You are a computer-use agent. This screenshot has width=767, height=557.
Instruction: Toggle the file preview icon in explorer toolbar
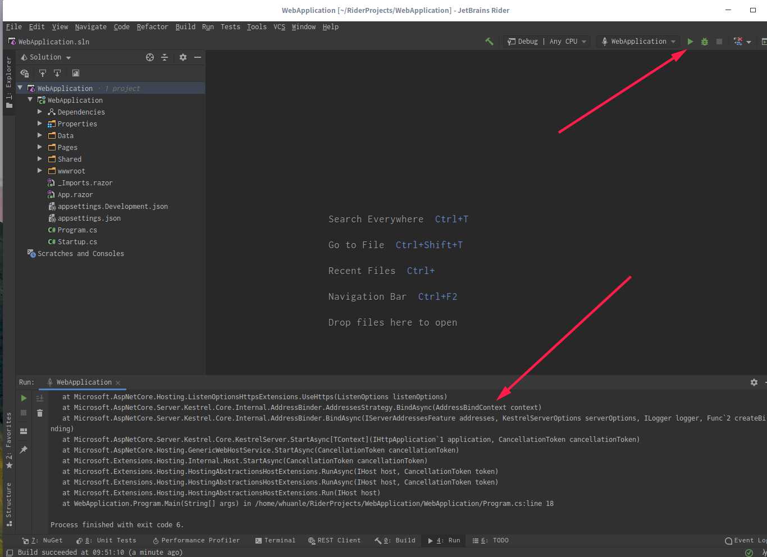click(76, 73)
